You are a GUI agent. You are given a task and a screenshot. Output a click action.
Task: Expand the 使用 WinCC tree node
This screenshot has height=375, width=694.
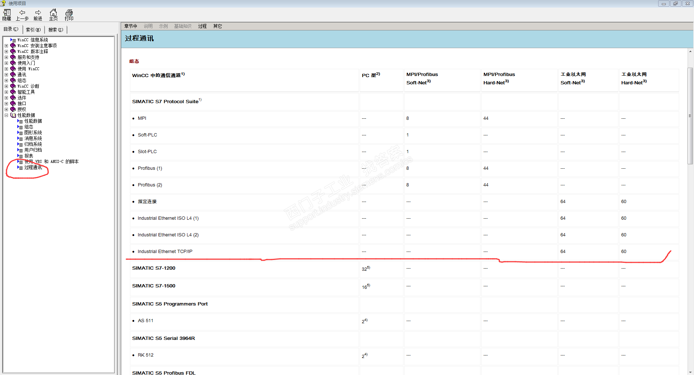[x=6, y=69]
